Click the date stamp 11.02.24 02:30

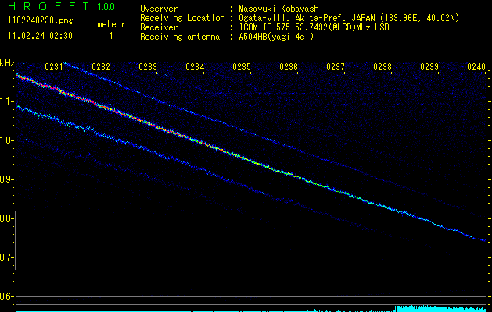[40, 36]
